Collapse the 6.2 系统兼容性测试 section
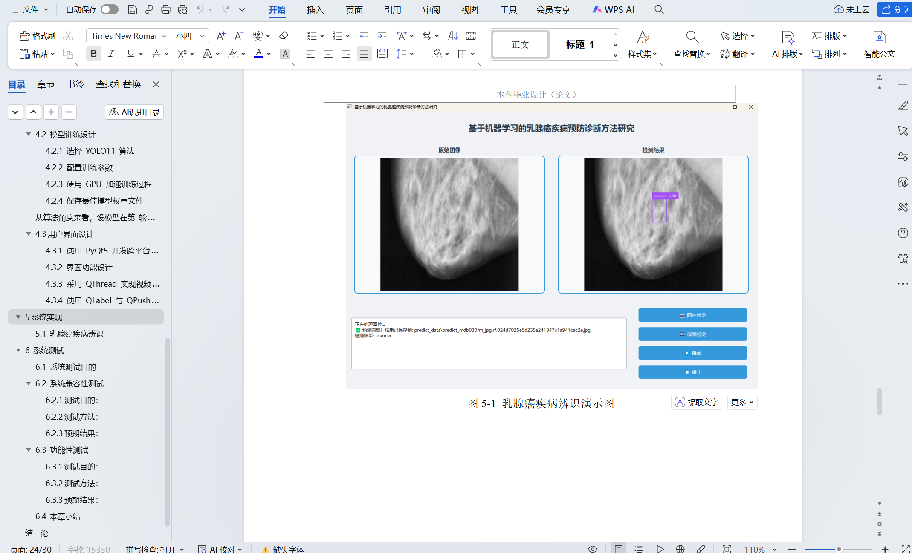 [x=29, y=383]
